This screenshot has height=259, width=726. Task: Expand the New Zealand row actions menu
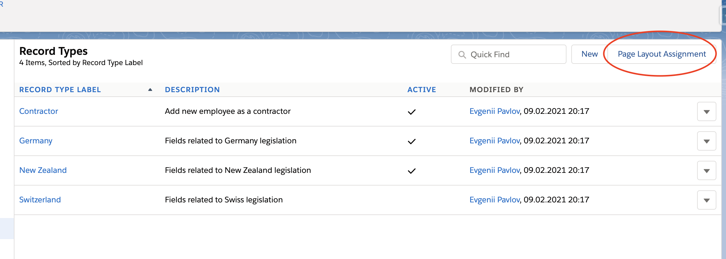(706, 170)
